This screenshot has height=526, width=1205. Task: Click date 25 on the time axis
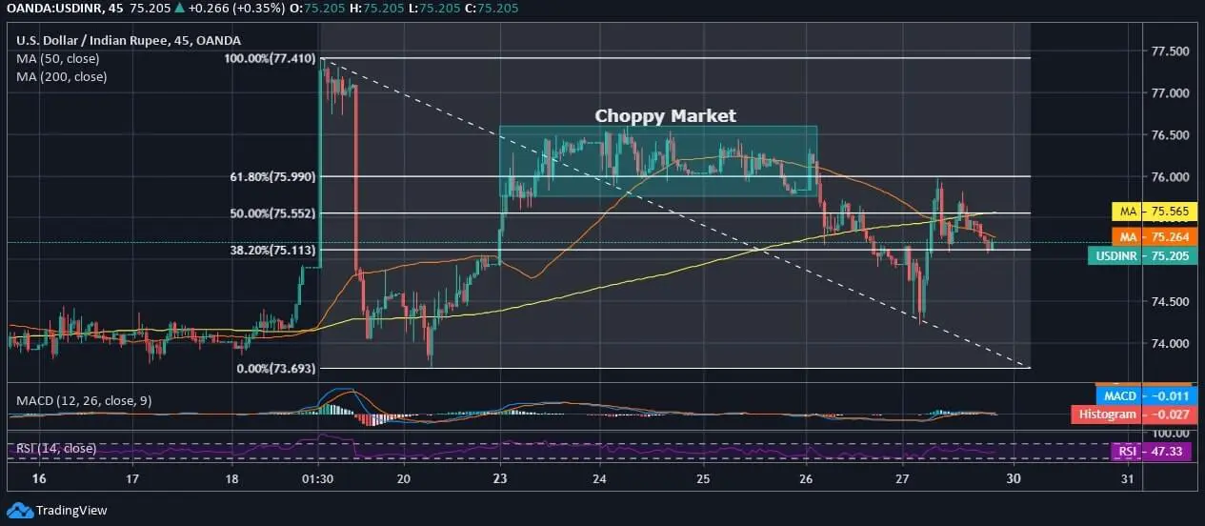[x=702, y=478]
